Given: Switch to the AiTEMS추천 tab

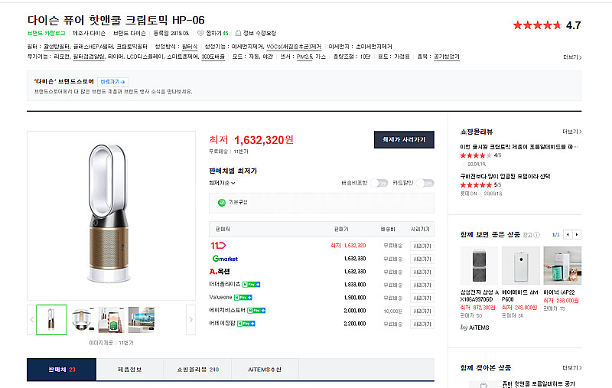Looking at the screenshot, I should point(265,370).
